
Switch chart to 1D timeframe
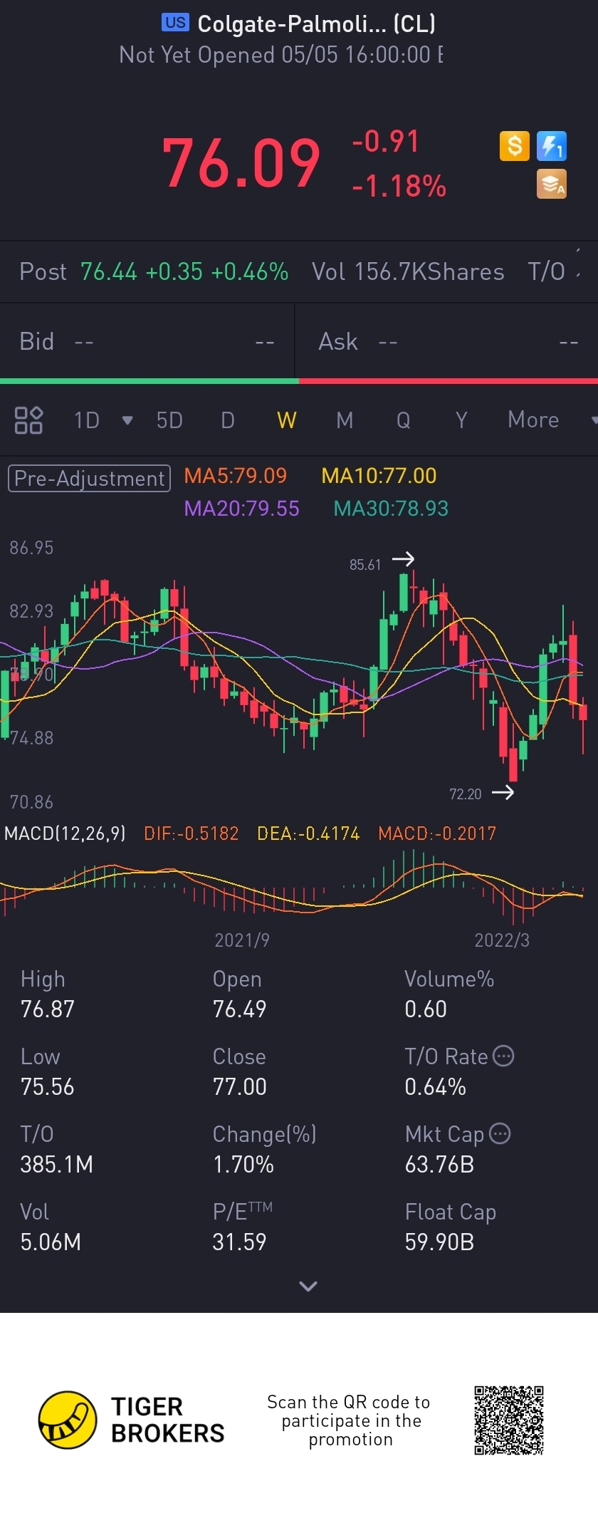(x=87, y=420)
